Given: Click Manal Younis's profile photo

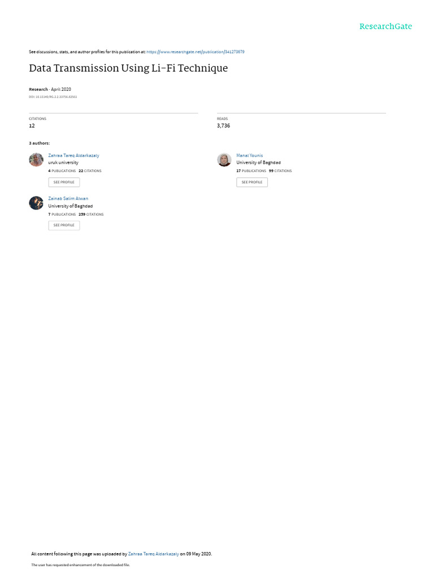Looking at the screenshot, I should 224,160.
